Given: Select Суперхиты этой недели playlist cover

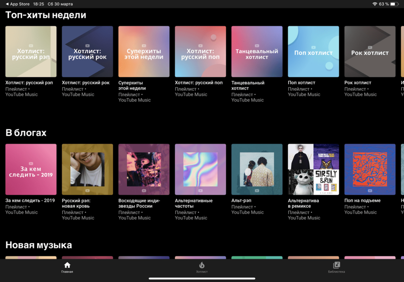Looking at the screenshot, I should click(144, 52).
